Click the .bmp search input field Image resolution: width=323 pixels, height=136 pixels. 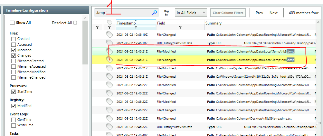click(x=122, y=13)
